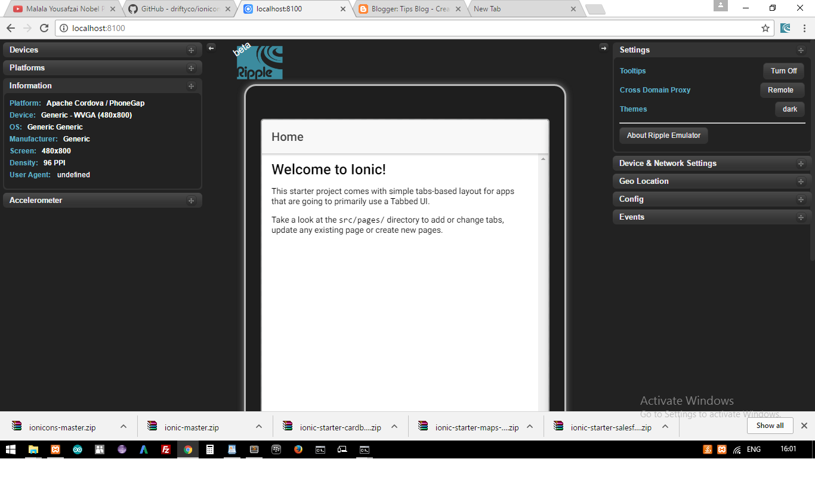The width and height of the screenshot is (815, 502).
Task: Turn Off tooltips in Settings
Action: pyautogui.click(x=783, y=71)
